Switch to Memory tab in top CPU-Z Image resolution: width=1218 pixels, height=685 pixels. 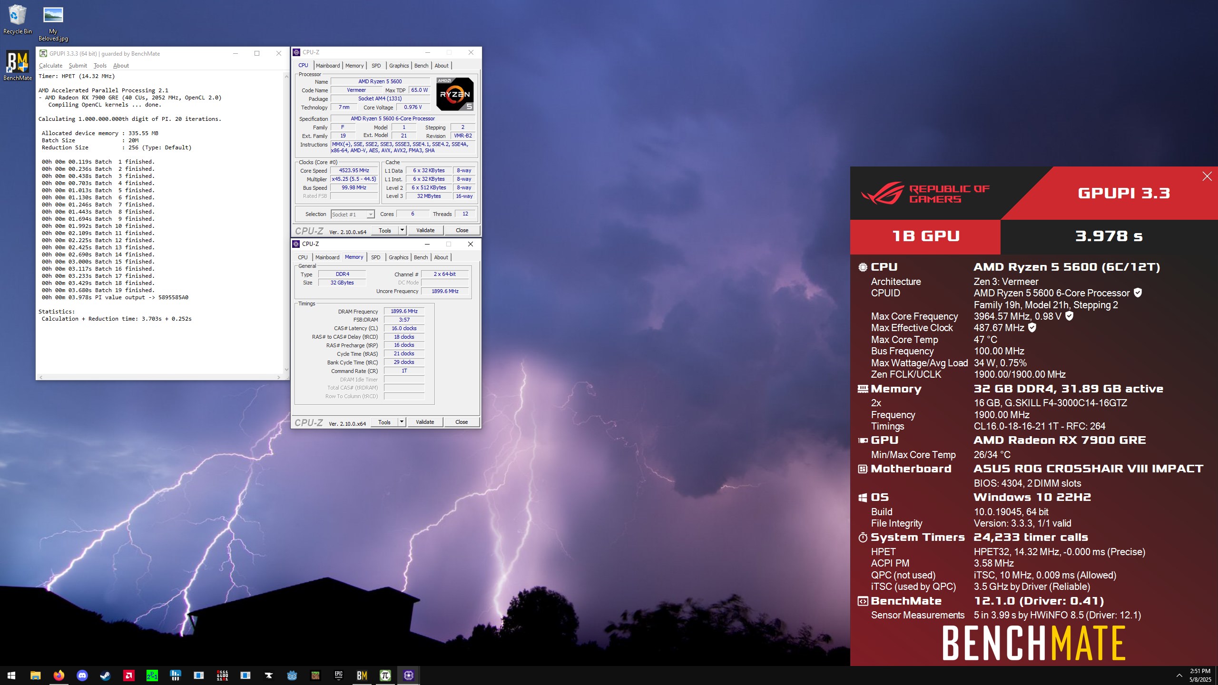pyautogui.click(x=354, y=66)
